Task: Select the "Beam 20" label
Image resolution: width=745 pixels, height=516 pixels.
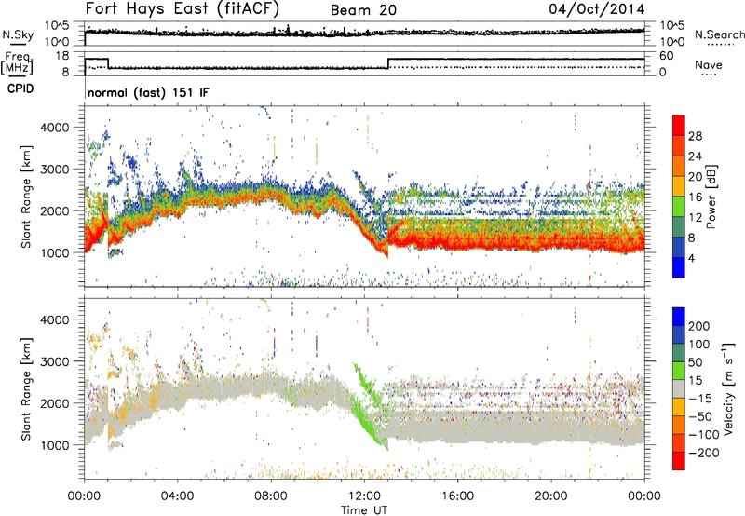Action: click(363, 10)
